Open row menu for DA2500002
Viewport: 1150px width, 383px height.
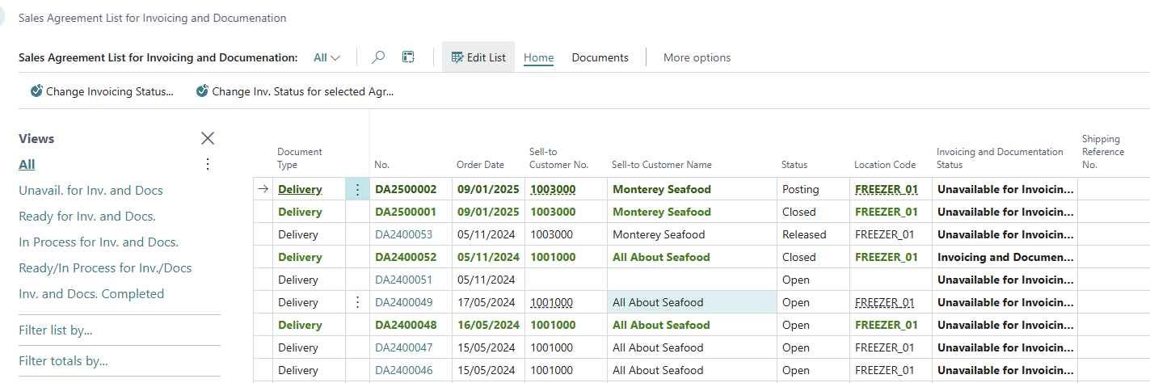click(357, 189)
